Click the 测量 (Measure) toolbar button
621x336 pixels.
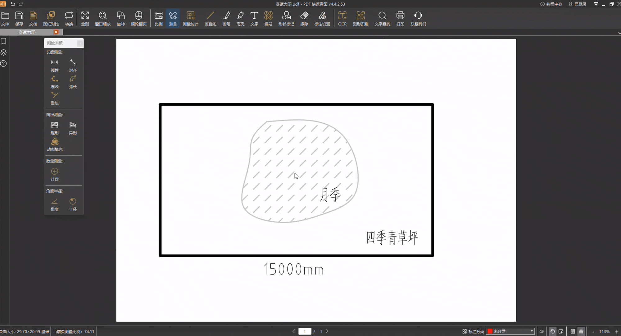[x=173, y=19]
